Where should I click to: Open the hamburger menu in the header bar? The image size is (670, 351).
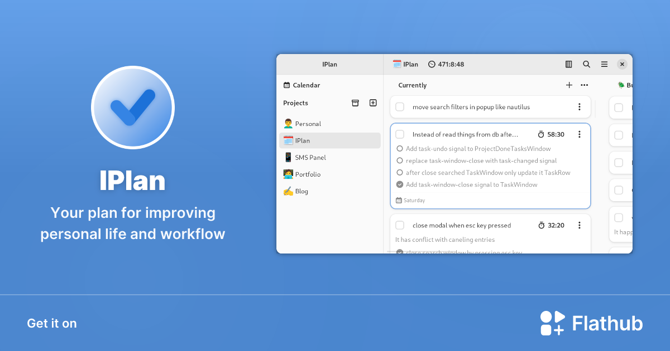click(604, 64)
